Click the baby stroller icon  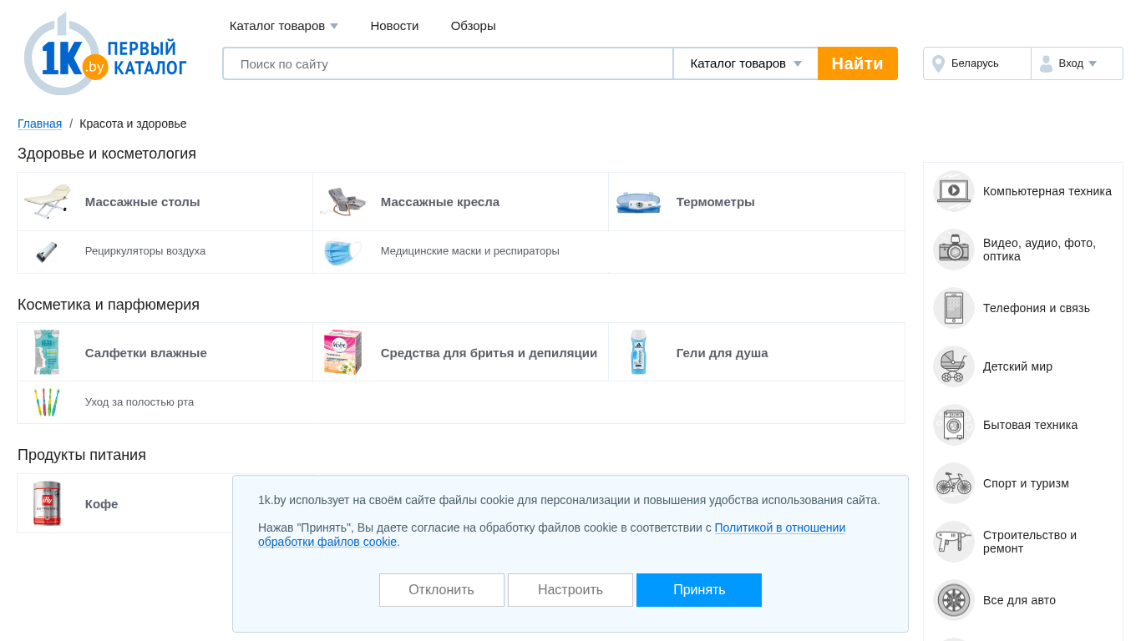pyautogui.click(x=954, y=366)
